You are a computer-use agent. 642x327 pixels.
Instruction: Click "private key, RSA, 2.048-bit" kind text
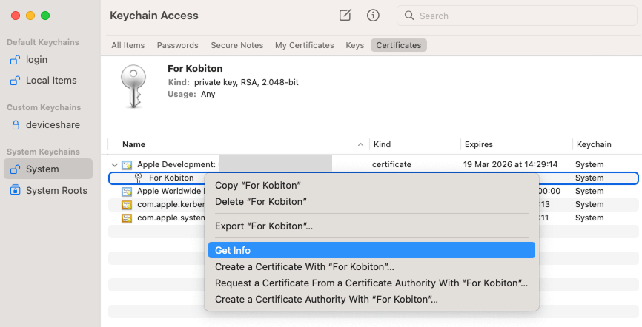(246, 82)
